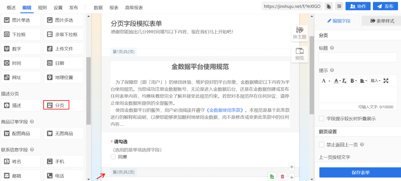Viewport: 401px width, 181px height.
Task: Add a 日期 date field
Action: pos(64,63)
